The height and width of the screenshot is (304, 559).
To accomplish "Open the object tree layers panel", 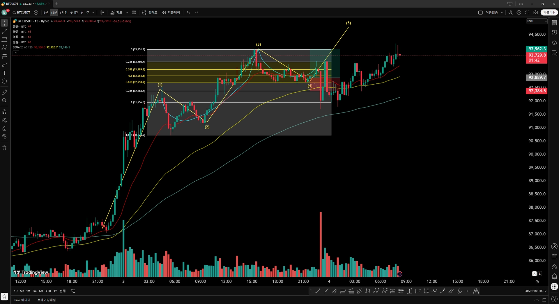I will [554, 43].
